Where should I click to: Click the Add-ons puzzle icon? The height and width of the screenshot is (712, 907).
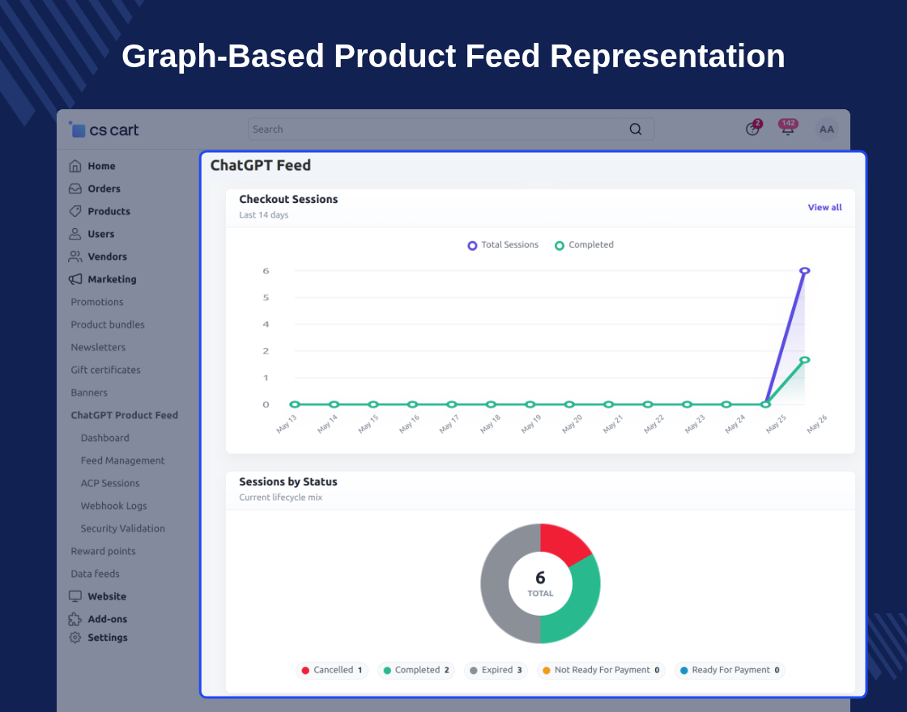click(75, 619)
